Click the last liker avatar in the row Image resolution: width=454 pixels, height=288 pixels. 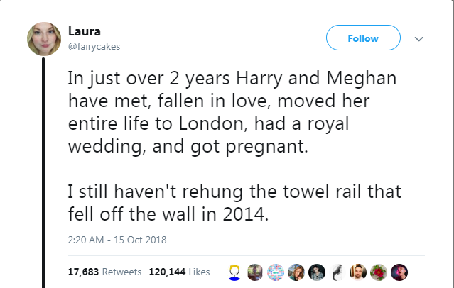(x=400, y=272)
